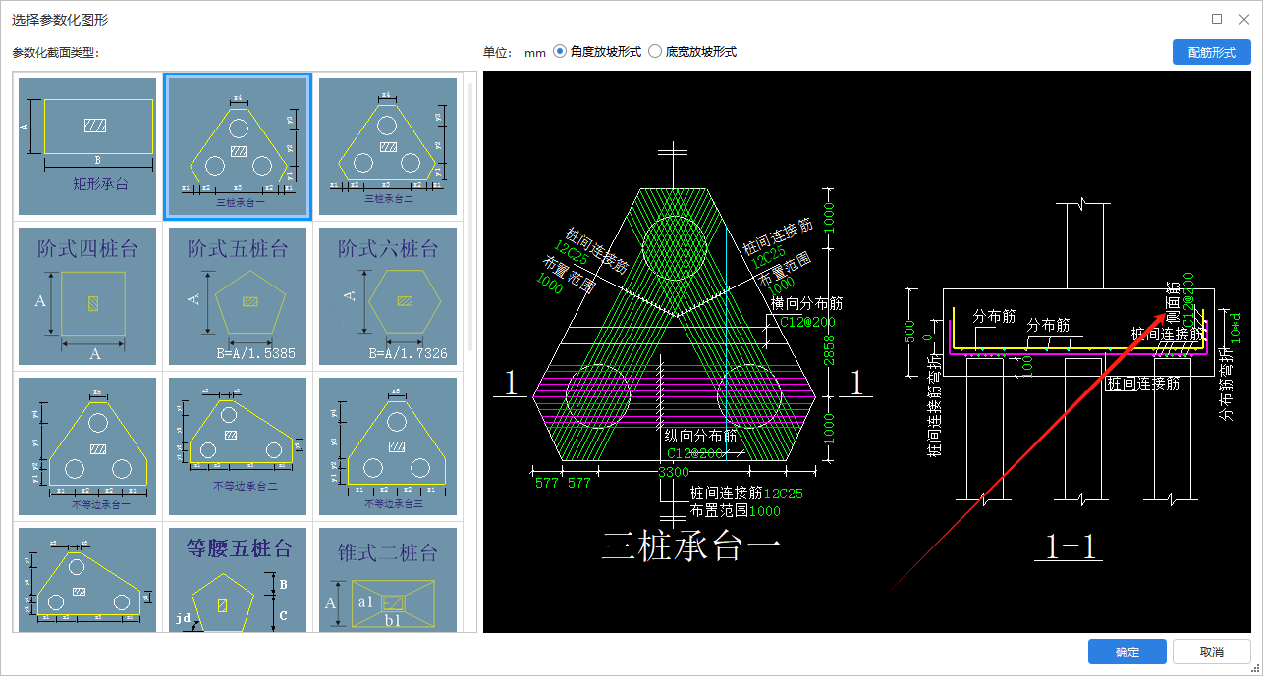
Task: Select the 阶式六桩台 hexagon thumbnail
Action: [x=388, y=296]
